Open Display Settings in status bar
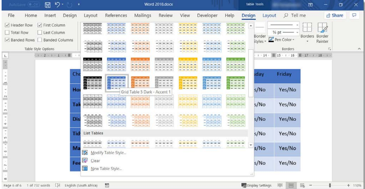Image resolution: width=365 pixels, height=189 pixels. click(x=256, y=185)
